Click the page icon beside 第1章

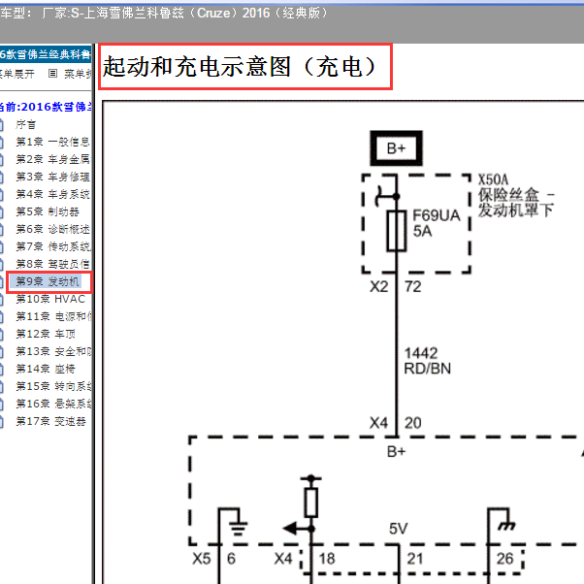click(x=2, y=143)
